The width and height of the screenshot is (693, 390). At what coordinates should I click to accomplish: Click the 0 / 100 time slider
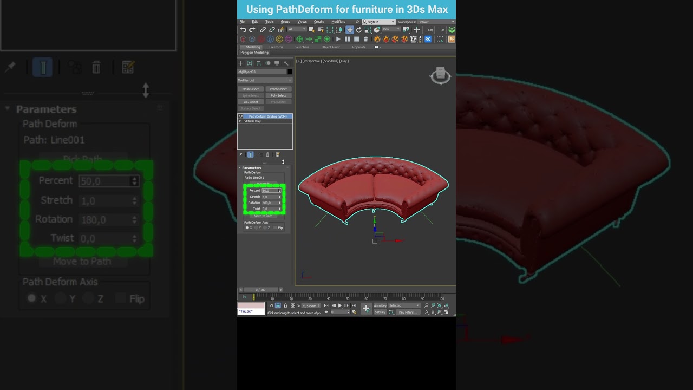point(261,290)
